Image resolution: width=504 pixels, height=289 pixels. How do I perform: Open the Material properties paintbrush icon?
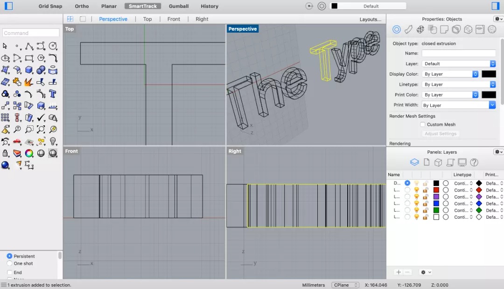point(408,29)
